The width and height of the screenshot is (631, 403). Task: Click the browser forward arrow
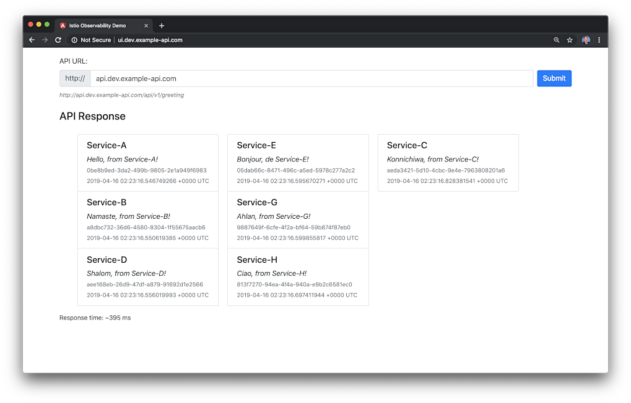tap(45, 40)
